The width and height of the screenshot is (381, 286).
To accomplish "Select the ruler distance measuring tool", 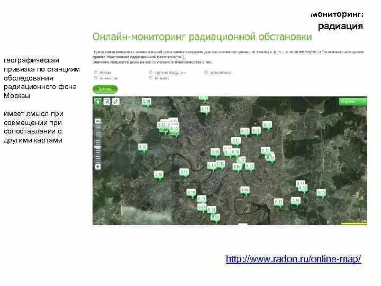I will click(116, 101).
